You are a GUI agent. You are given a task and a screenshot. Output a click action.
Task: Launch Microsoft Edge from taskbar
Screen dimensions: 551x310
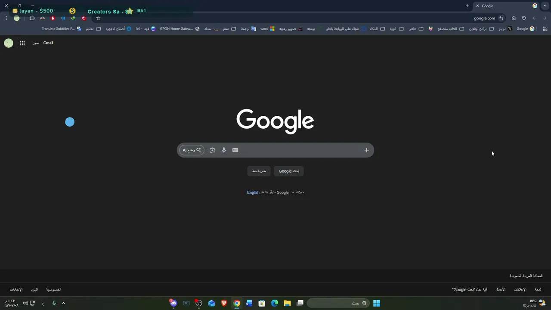click(275, 303)
